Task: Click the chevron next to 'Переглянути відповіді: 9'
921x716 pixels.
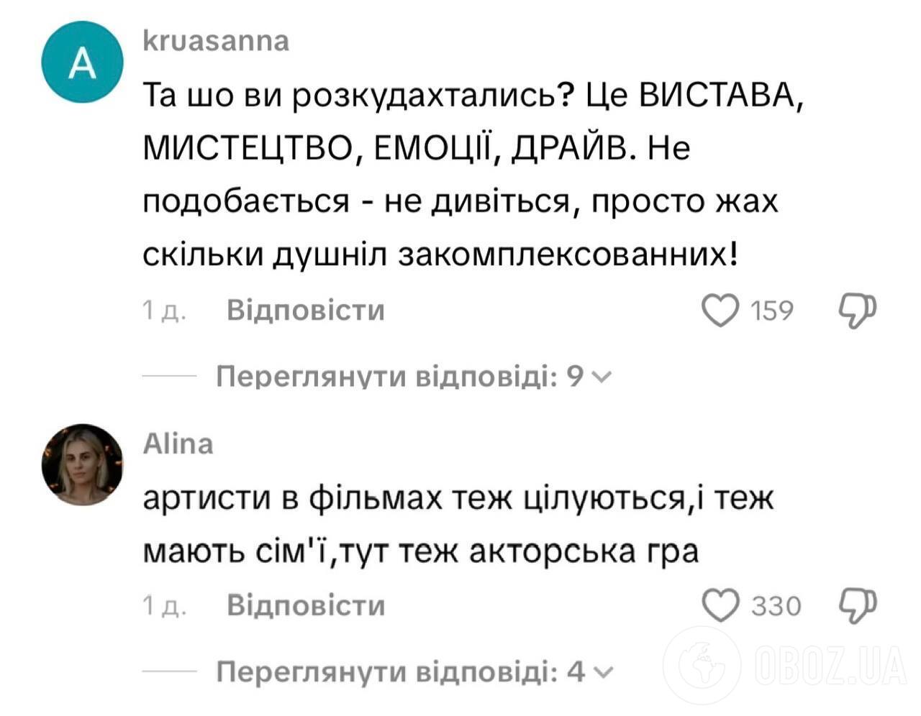Action: tap(604, 375)
